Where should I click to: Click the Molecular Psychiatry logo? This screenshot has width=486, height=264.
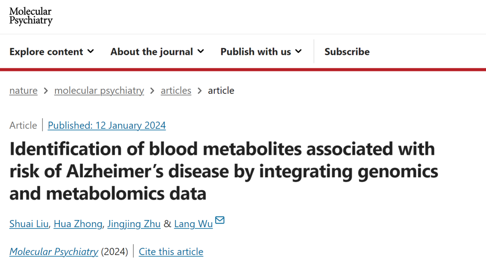[x=31, y=16]
